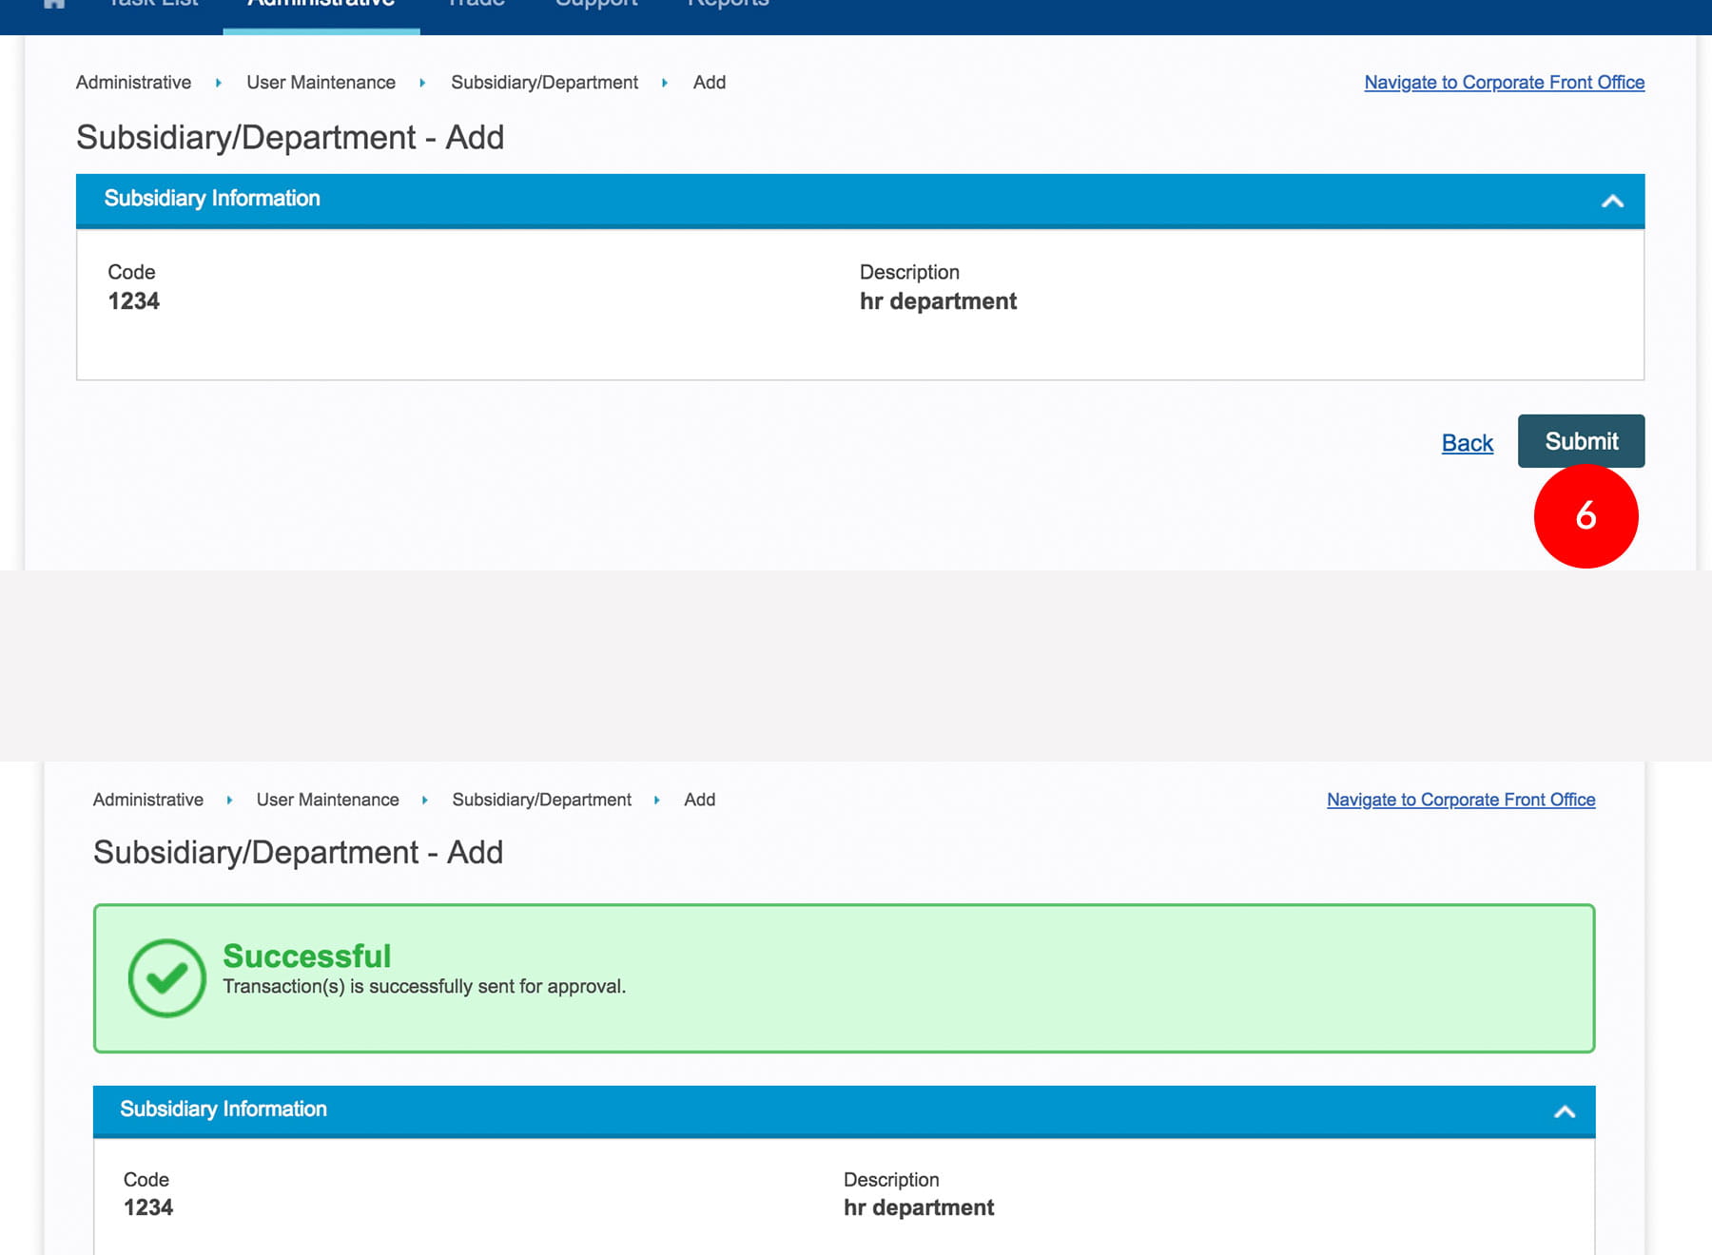The width and height of the screenshot is (1712, 1255).
Task: Open the Support tab
Action: [596, 5]
